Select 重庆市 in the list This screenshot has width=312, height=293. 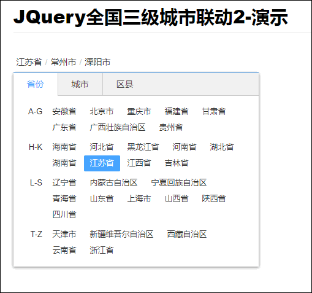coord(139,112)
